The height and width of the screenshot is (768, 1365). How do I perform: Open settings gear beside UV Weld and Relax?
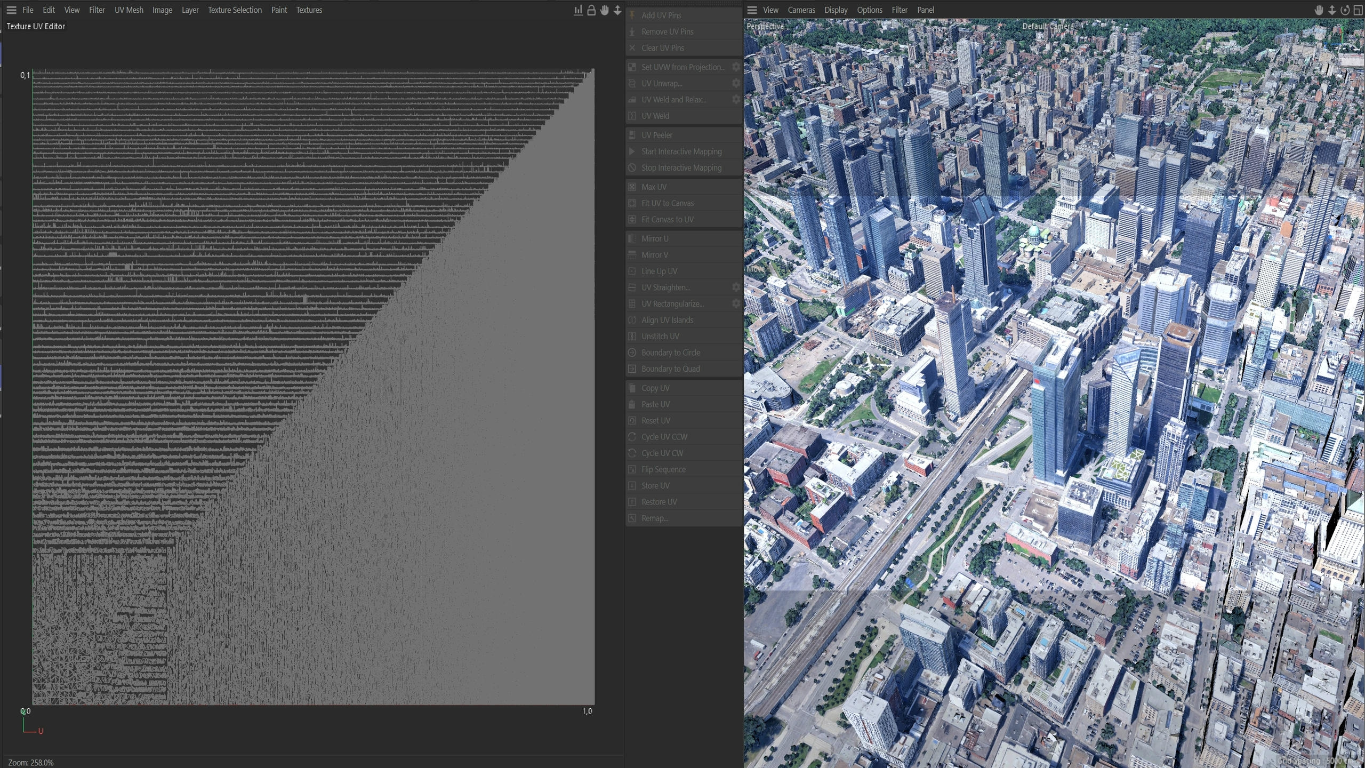(x=736, y=100)
